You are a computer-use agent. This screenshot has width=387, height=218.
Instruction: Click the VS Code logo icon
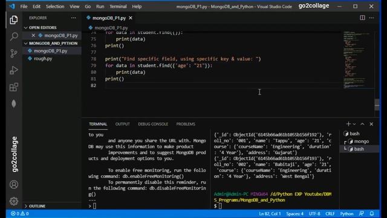point(12,7)
